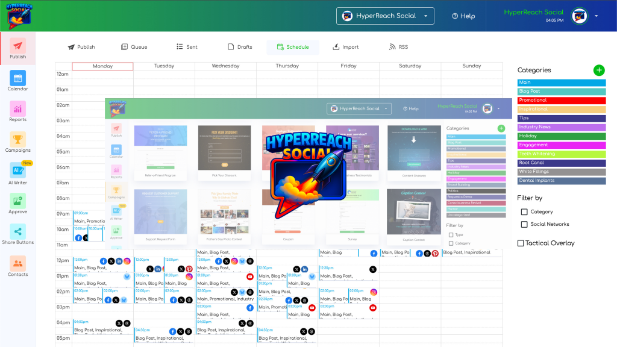Open Tuesday 04:30pm scheduled post
The image size is (617, 347).
tap(164, 335)
